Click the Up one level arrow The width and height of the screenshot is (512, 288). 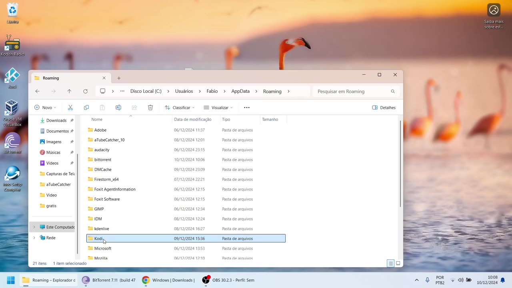69,91
